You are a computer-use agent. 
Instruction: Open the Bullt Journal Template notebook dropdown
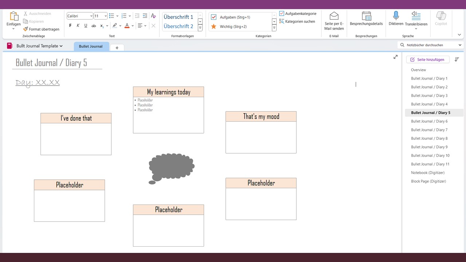click(61, 46)
